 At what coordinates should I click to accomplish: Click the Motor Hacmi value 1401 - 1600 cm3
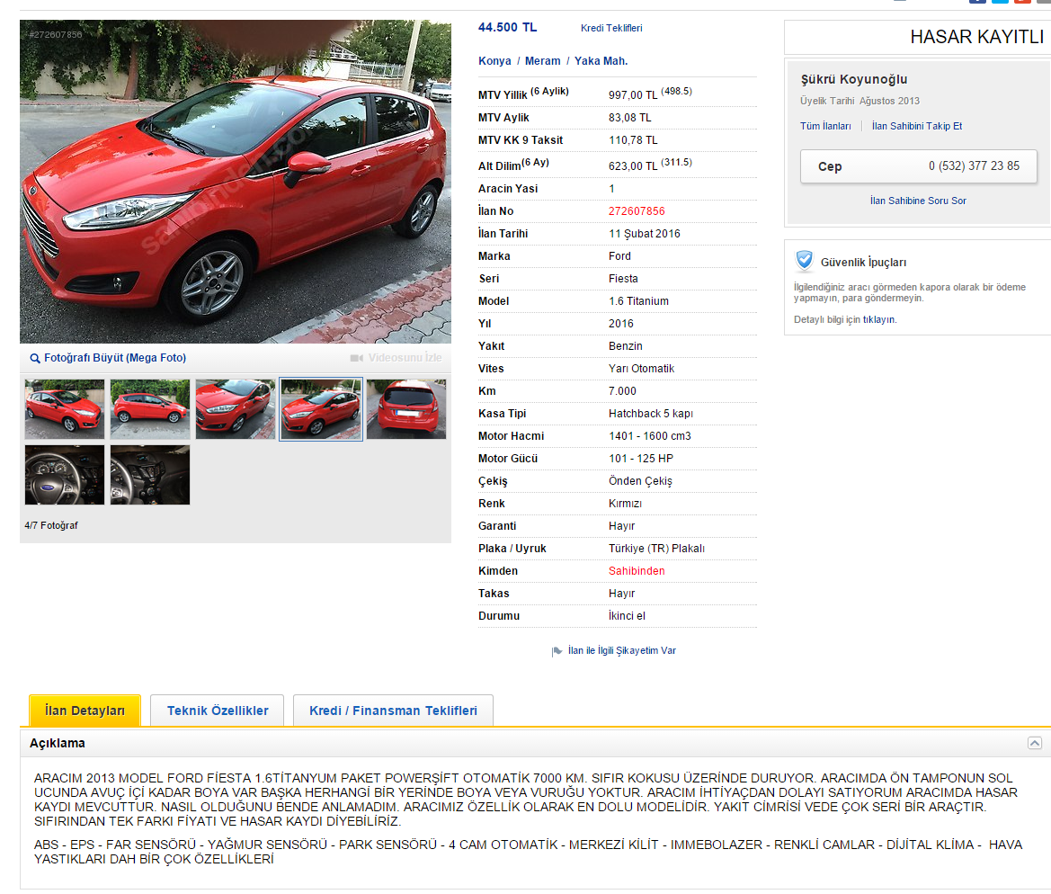click(x=649, y=436)
